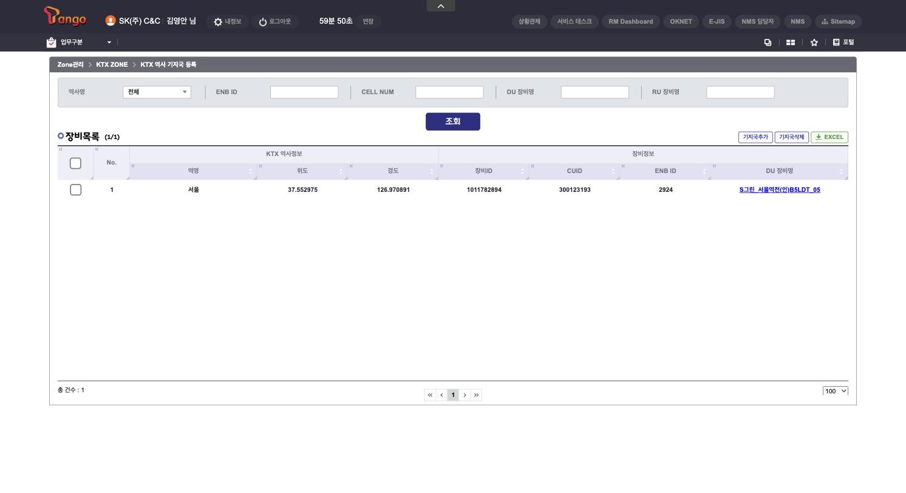Open the OKNET menu
Image resolution: width=906 pixels, height=493 pixels.
(x=681, y=21)
